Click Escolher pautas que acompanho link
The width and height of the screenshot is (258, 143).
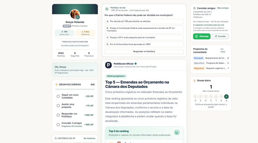click(x=75, y=45)
